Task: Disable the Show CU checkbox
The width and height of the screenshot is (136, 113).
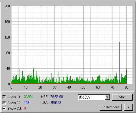Action: tap(4, 109)
